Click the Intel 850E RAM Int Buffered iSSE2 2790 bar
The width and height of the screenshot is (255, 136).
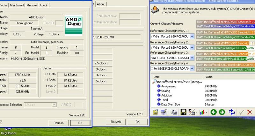point(225,65)
